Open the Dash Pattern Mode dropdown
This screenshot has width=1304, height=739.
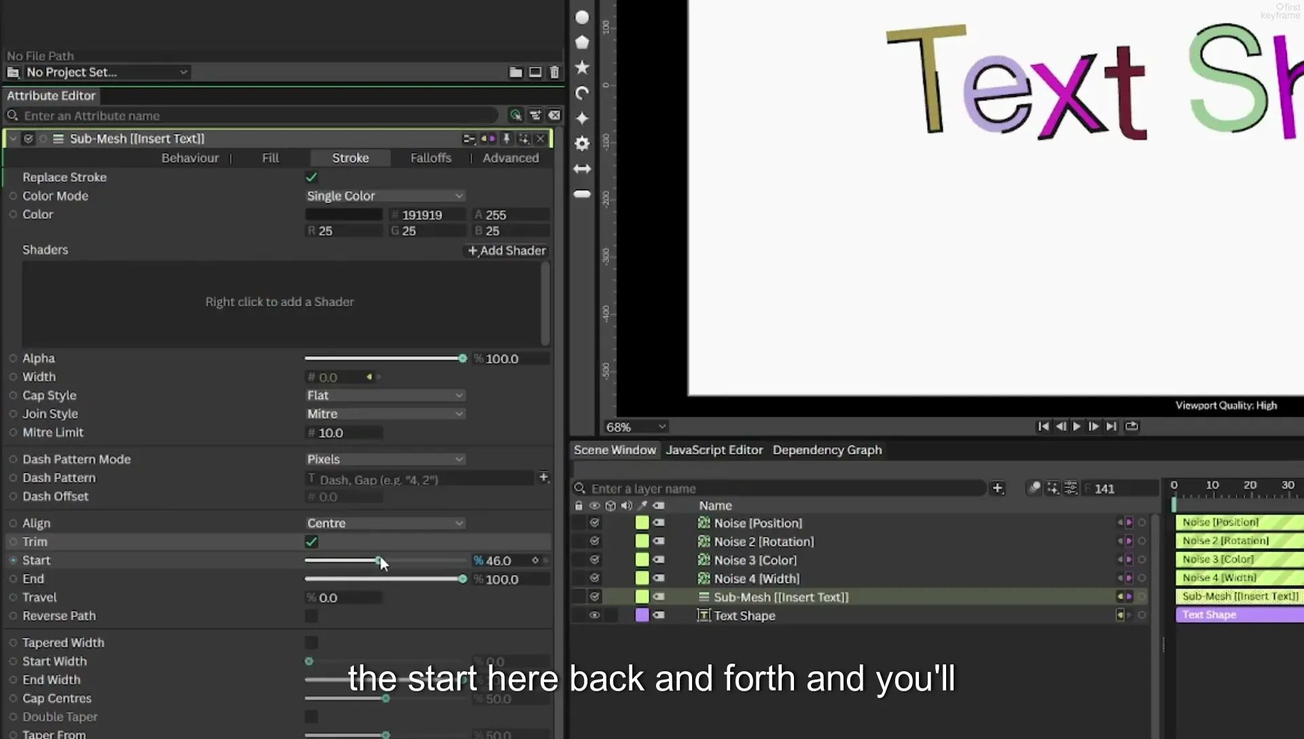[385, 459]
